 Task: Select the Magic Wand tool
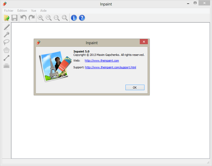pos(6,35)
